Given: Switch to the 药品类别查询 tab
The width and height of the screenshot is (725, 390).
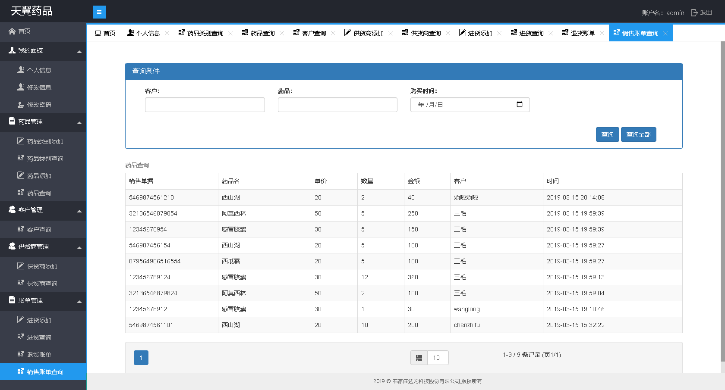Looking at the screenshot, I should tap(201, 33).
